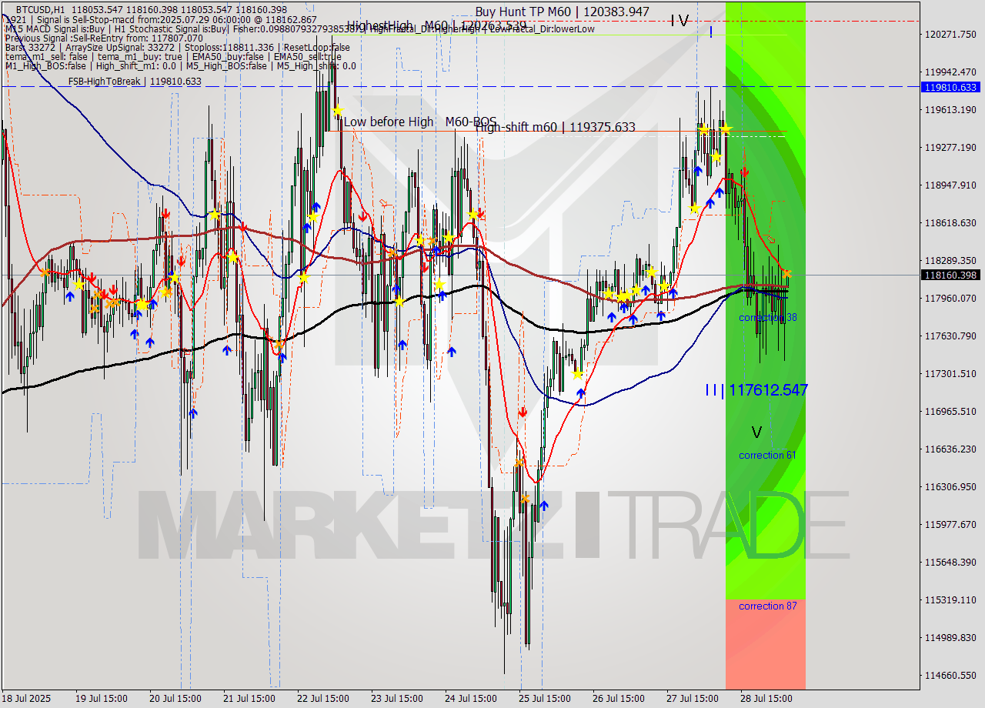This screenshot has height=708, width=985.
Task: Click a yellow star signal marker atop the 22 Jul spike
Action: click(x=336, y=112)
